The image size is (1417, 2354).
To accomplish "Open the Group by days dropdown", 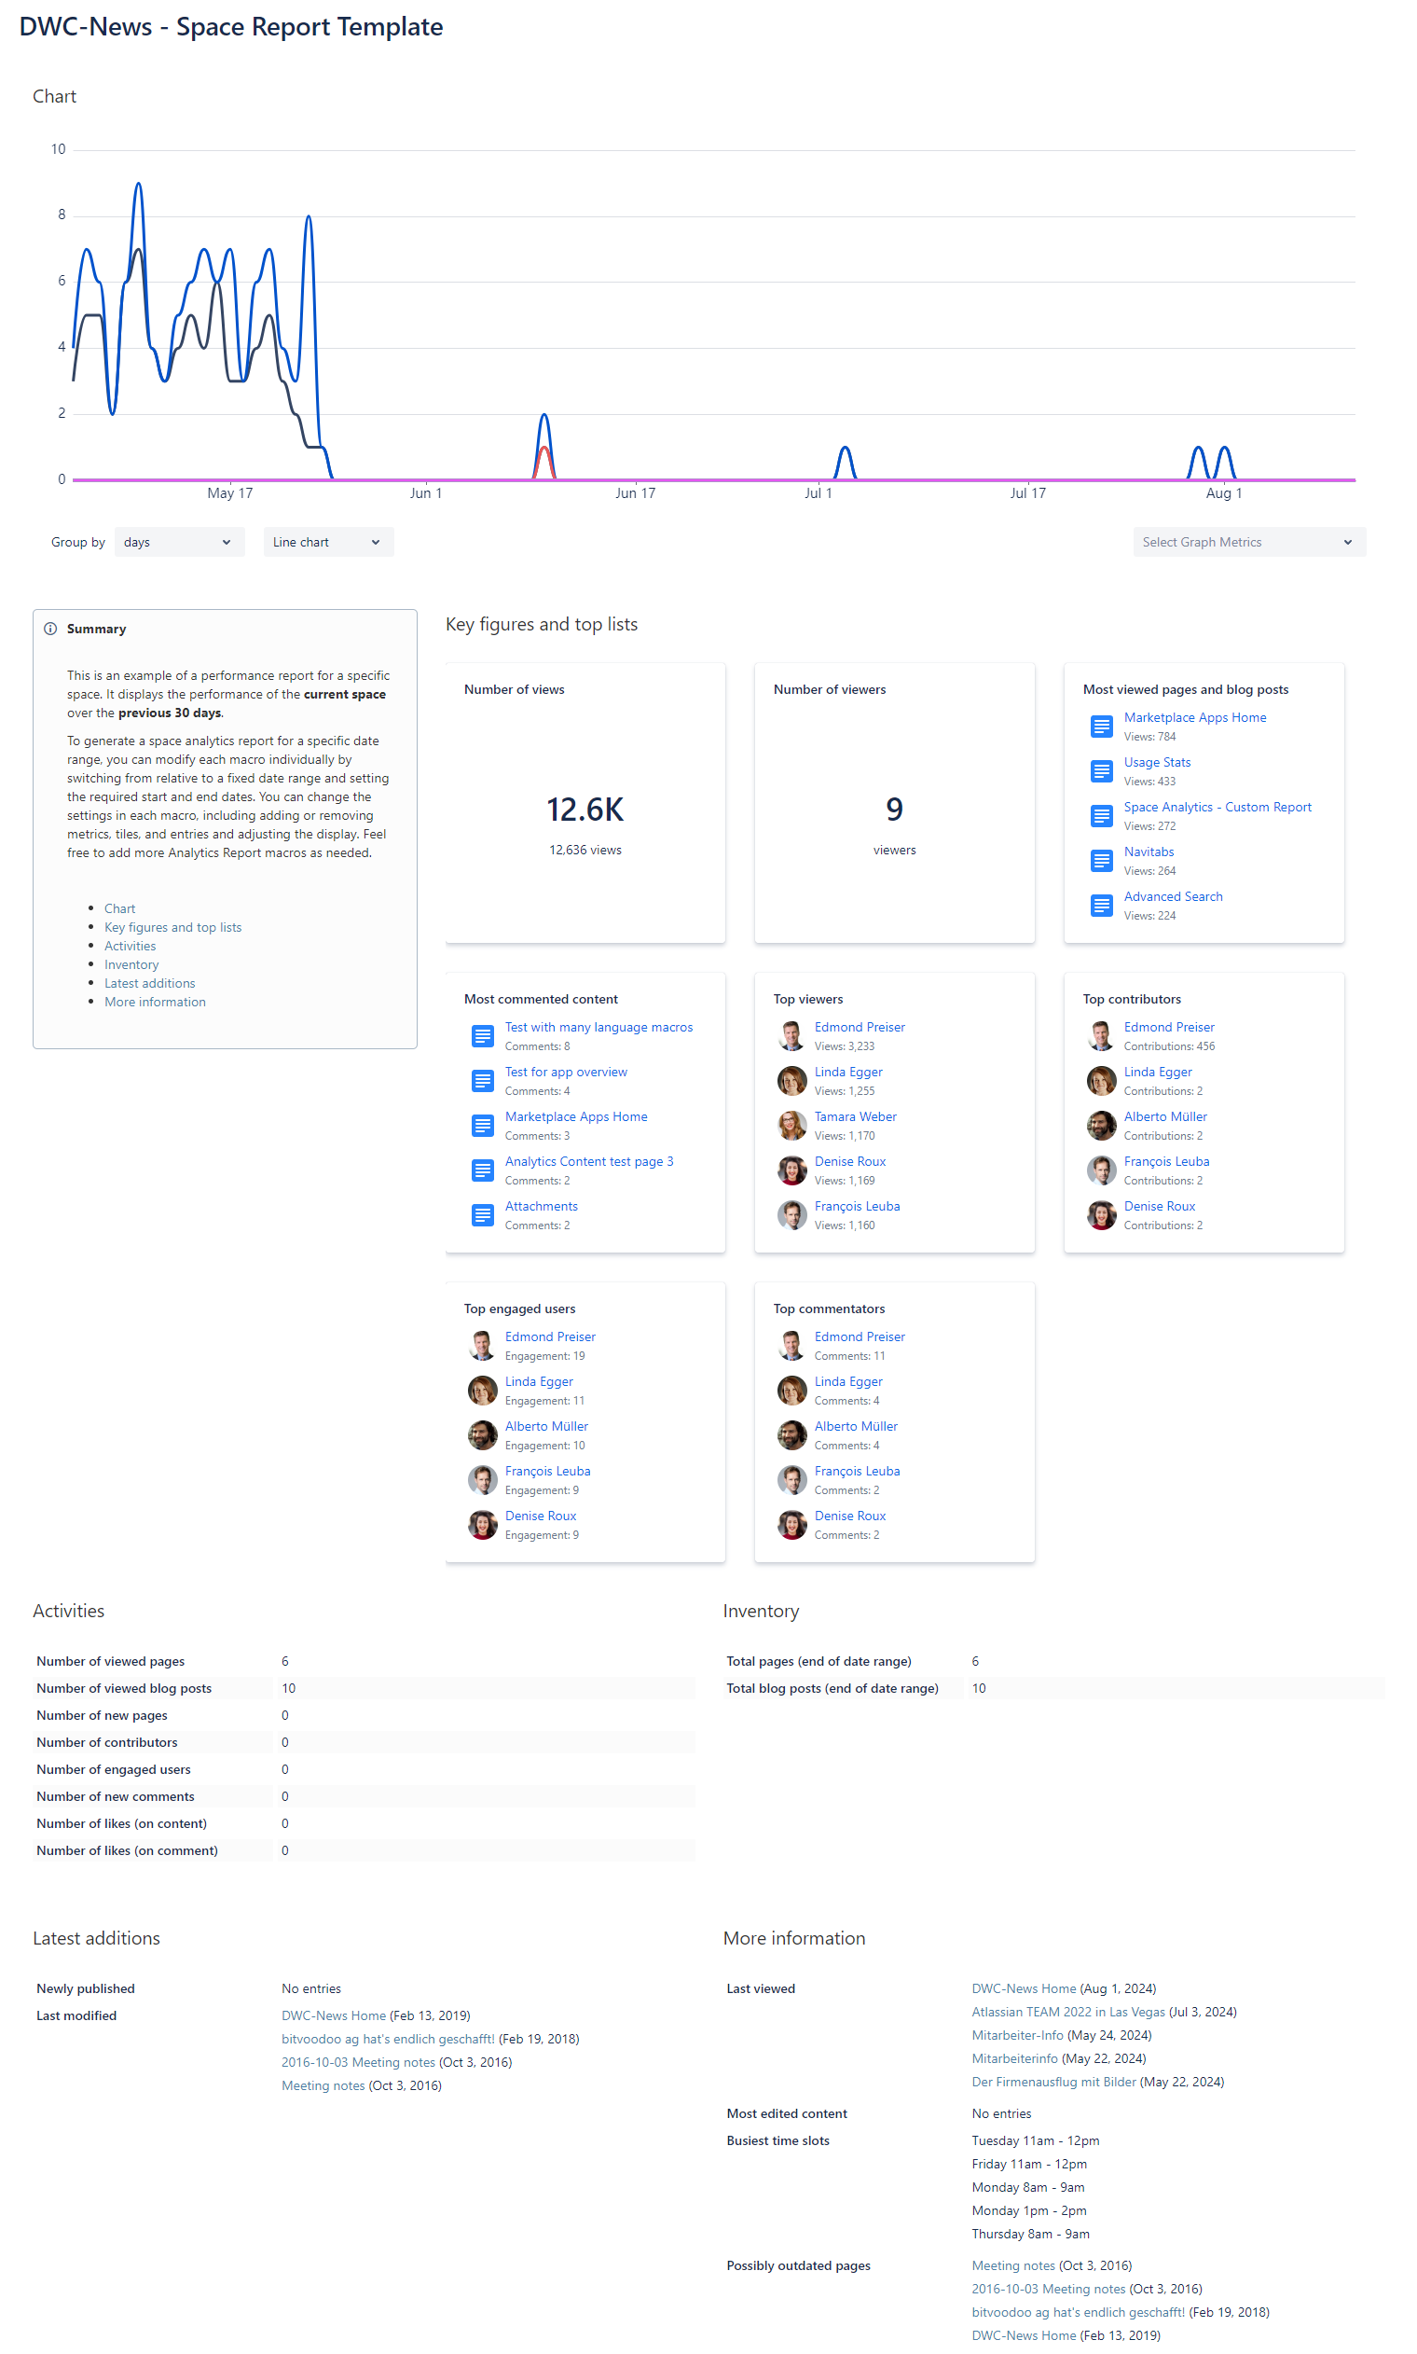I will click(x=179, y=543).
